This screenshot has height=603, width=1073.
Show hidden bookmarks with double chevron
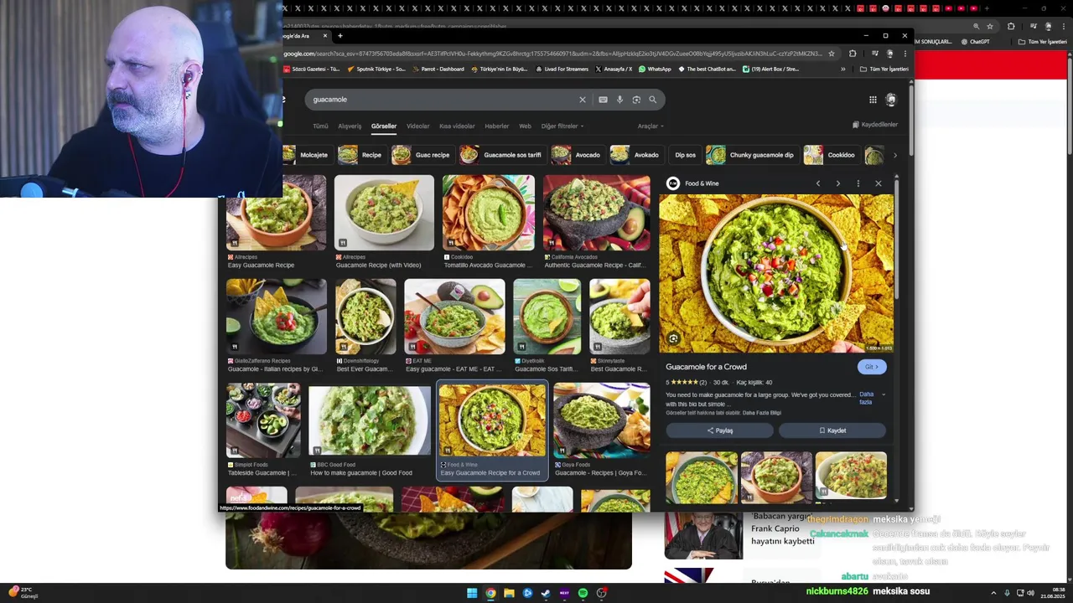[843, 69]
